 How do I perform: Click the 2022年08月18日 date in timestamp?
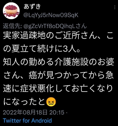click(x=25, y=112)
